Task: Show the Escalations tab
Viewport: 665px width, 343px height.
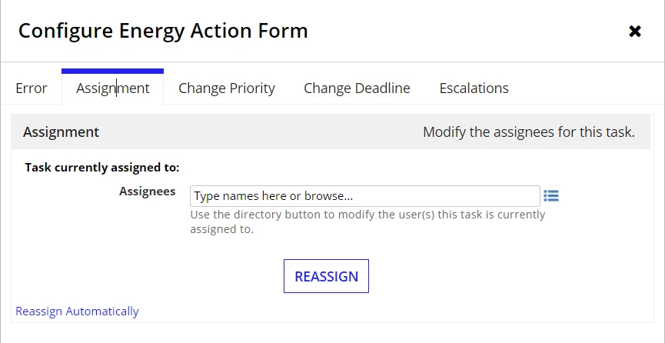Action: pos(474,88)
